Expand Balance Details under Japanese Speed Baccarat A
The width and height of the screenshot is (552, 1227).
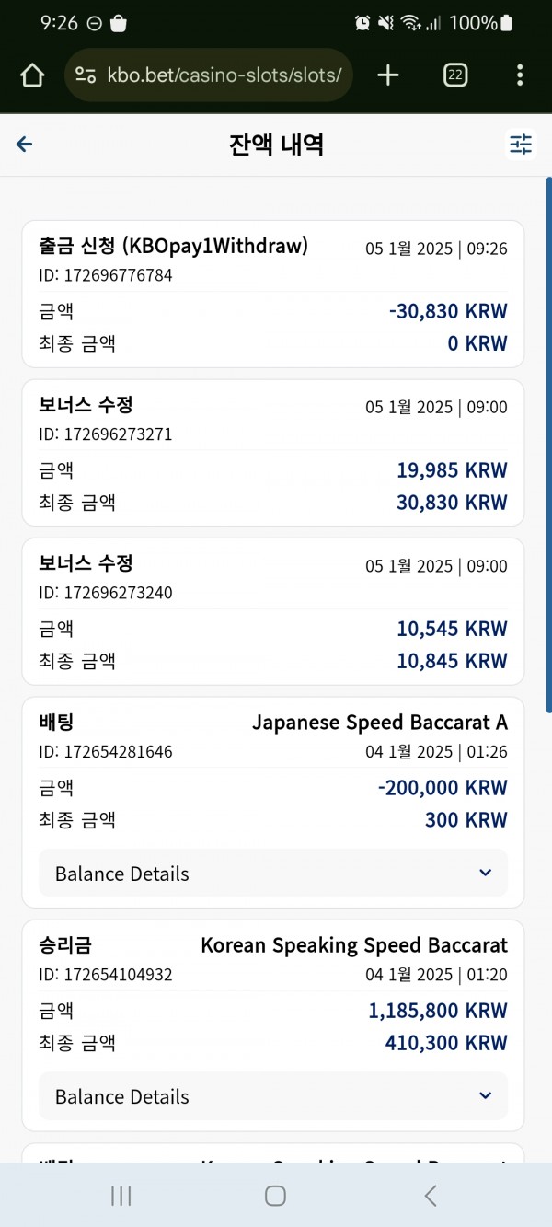coord(273,873)
